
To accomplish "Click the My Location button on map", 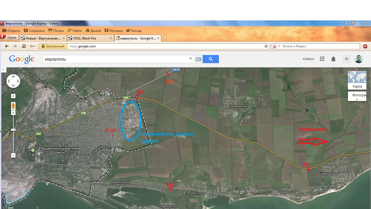I will tap(13, 96).
